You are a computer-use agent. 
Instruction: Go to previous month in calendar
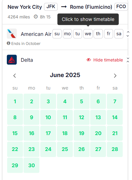pos(15,76)
